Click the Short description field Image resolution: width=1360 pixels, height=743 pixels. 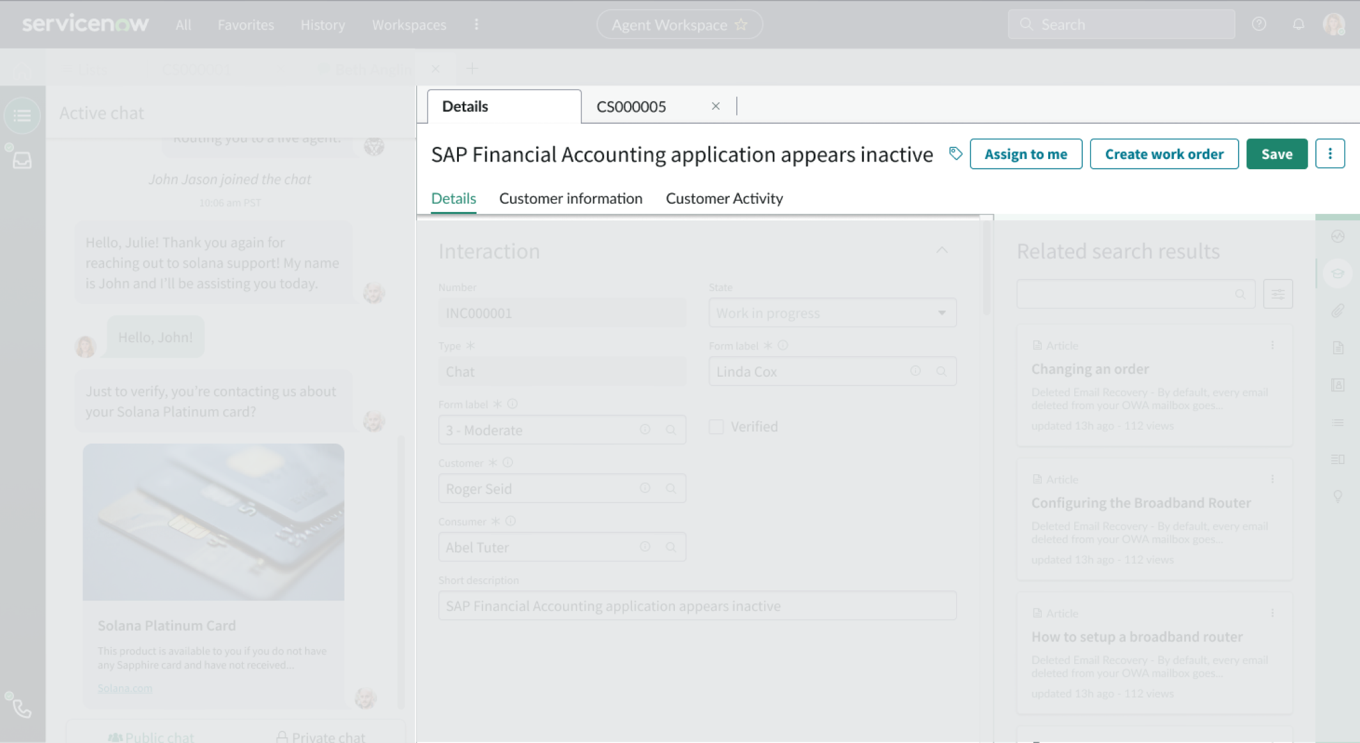pos(697,606)
